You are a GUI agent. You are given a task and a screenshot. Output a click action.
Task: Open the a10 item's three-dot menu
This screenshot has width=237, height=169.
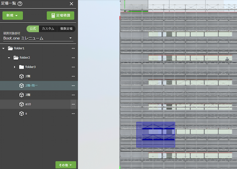point(73,104)
